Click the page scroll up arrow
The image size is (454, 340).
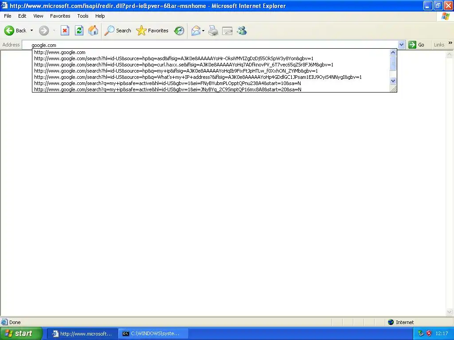(450, 54)
